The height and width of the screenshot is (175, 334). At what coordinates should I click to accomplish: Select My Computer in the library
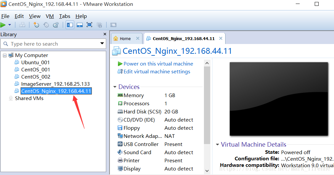click(x=31, y=55)
